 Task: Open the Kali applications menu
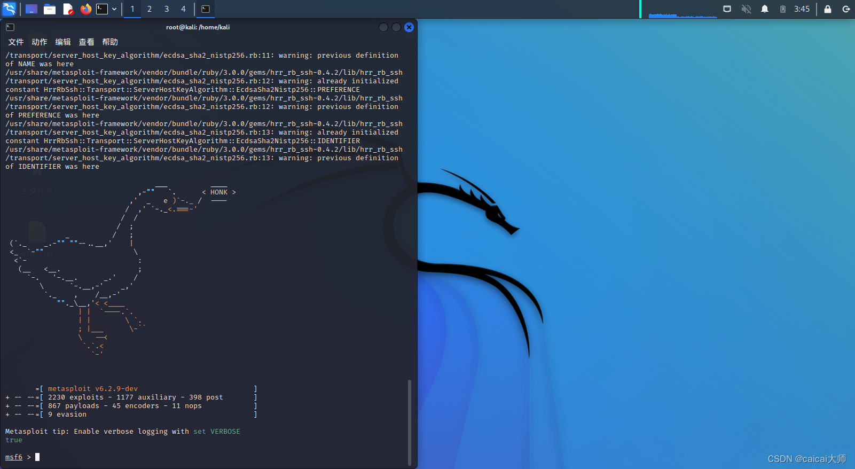9,9
